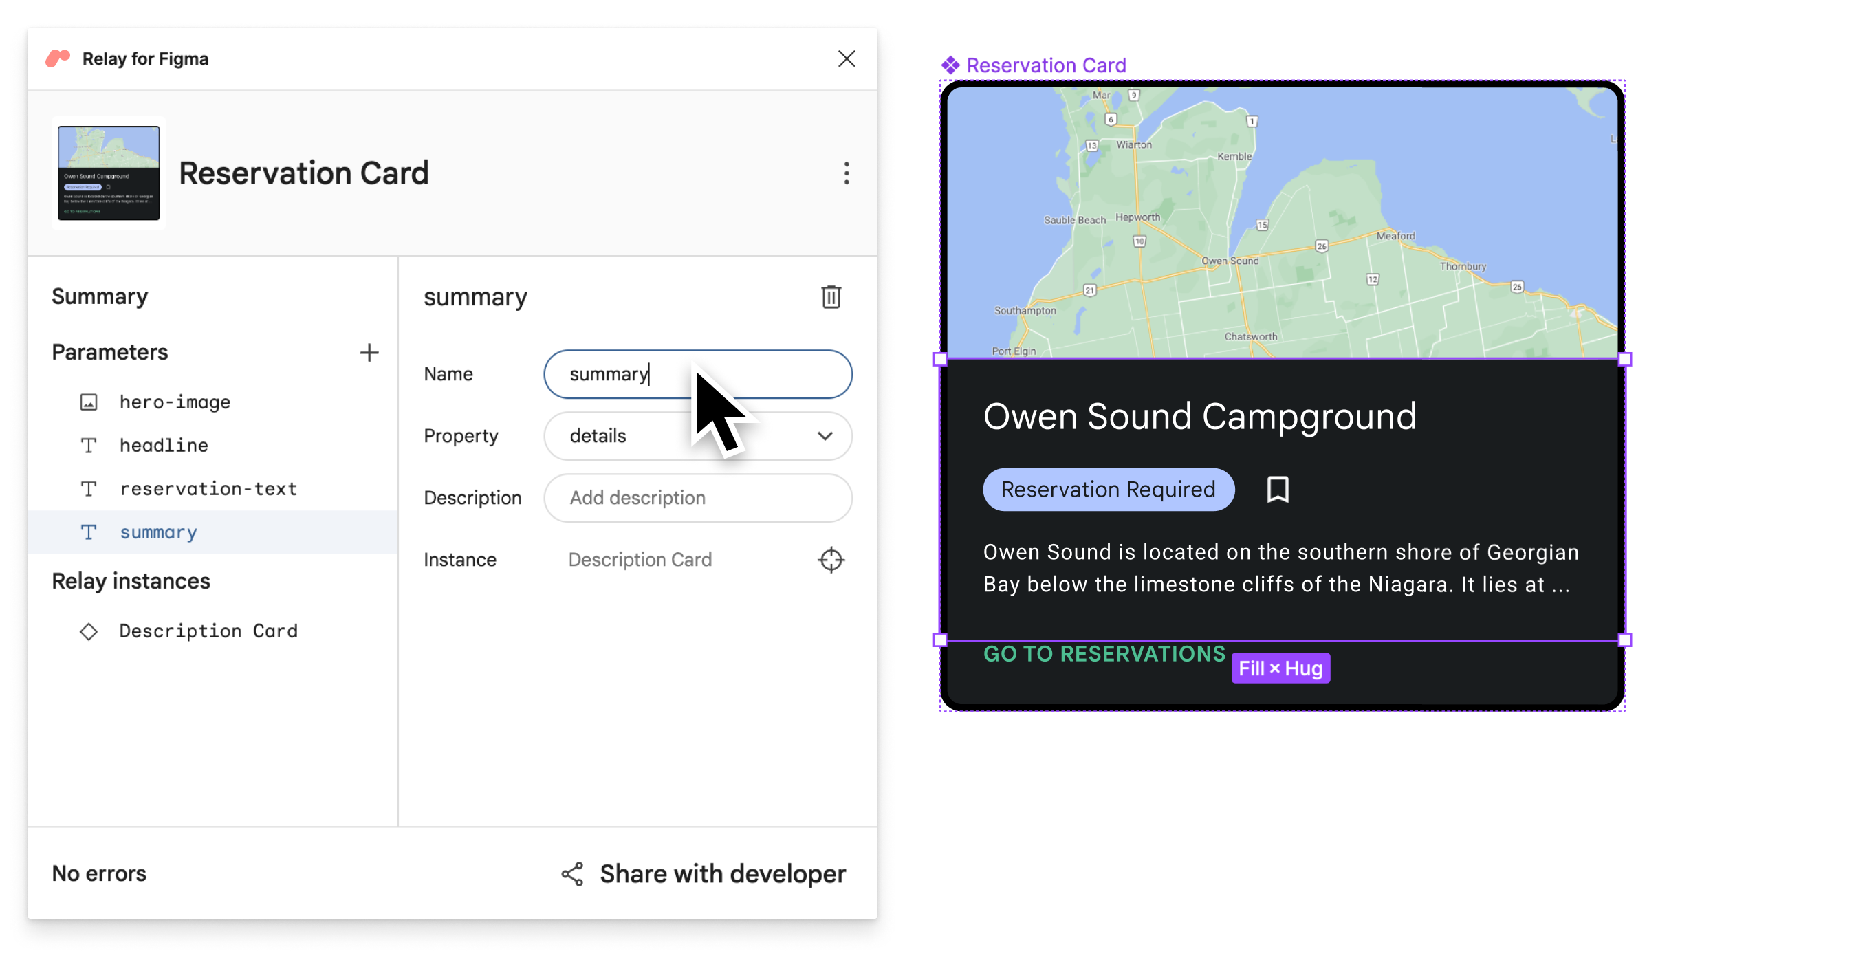Image resolution: width=1865 pixels, height=960 pixels.
Task: Select the reservation-text parameter
Action: [208, 488]
